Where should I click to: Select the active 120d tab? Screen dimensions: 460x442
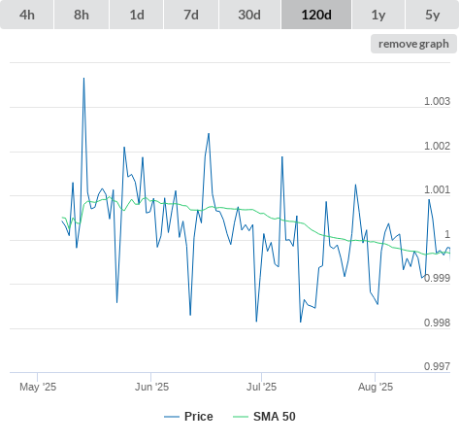pyautogui.click(x=316, y=15)
